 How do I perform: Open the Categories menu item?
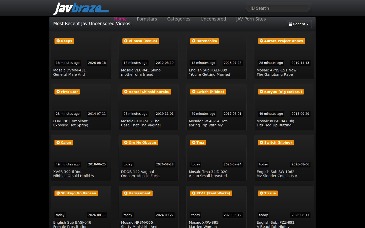pos(179,19)
